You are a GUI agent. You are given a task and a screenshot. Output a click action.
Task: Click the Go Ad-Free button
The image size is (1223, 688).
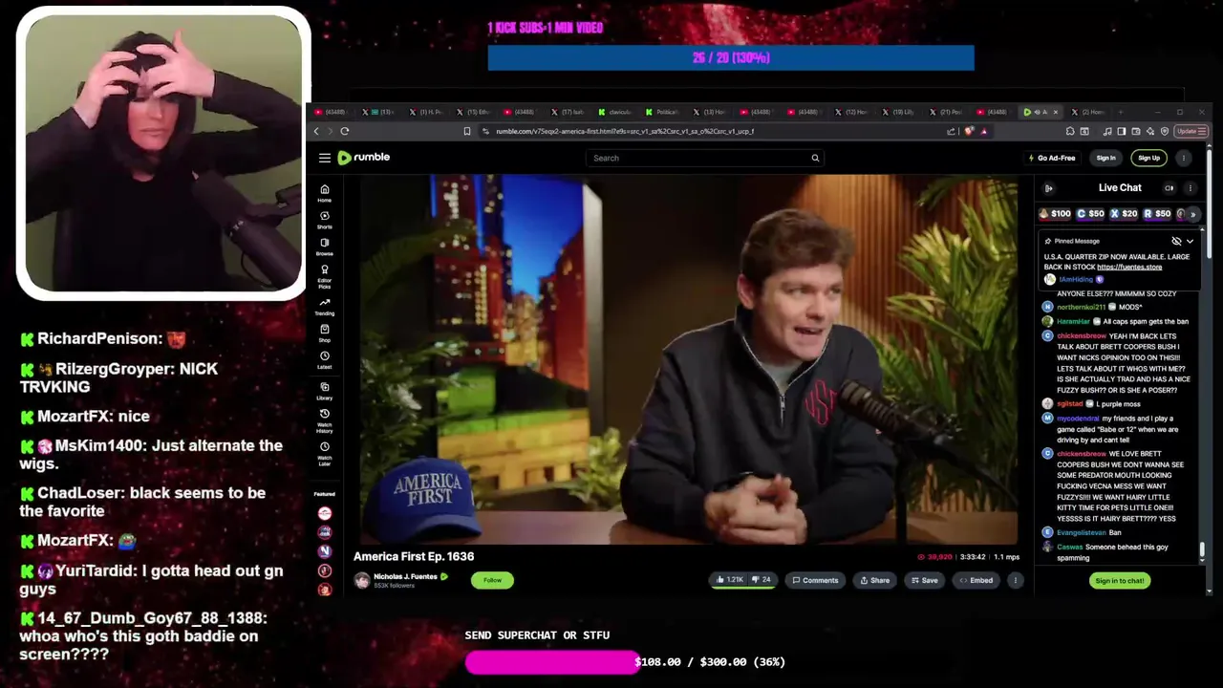[x=1051, y=158]
